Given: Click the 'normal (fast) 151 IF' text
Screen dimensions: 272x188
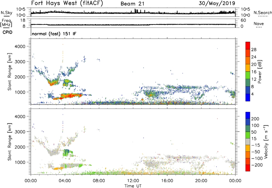Looking at the screenshot, I should click(54, 34).
